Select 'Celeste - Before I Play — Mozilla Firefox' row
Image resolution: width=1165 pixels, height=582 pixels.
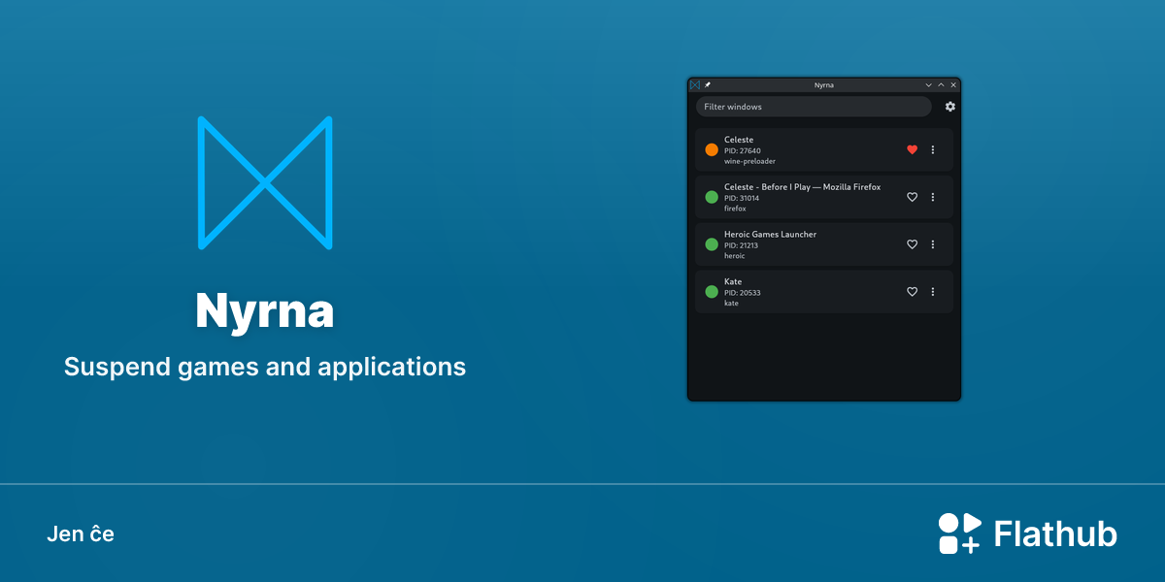click(x=824, y=197)
